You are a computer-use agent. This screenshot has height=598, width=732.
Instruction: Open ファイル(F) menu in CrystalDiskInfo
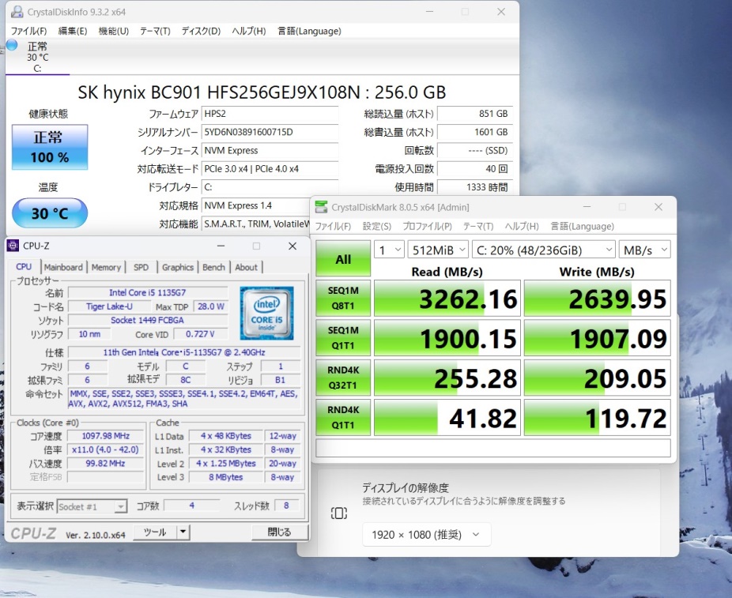click(29, 32)
